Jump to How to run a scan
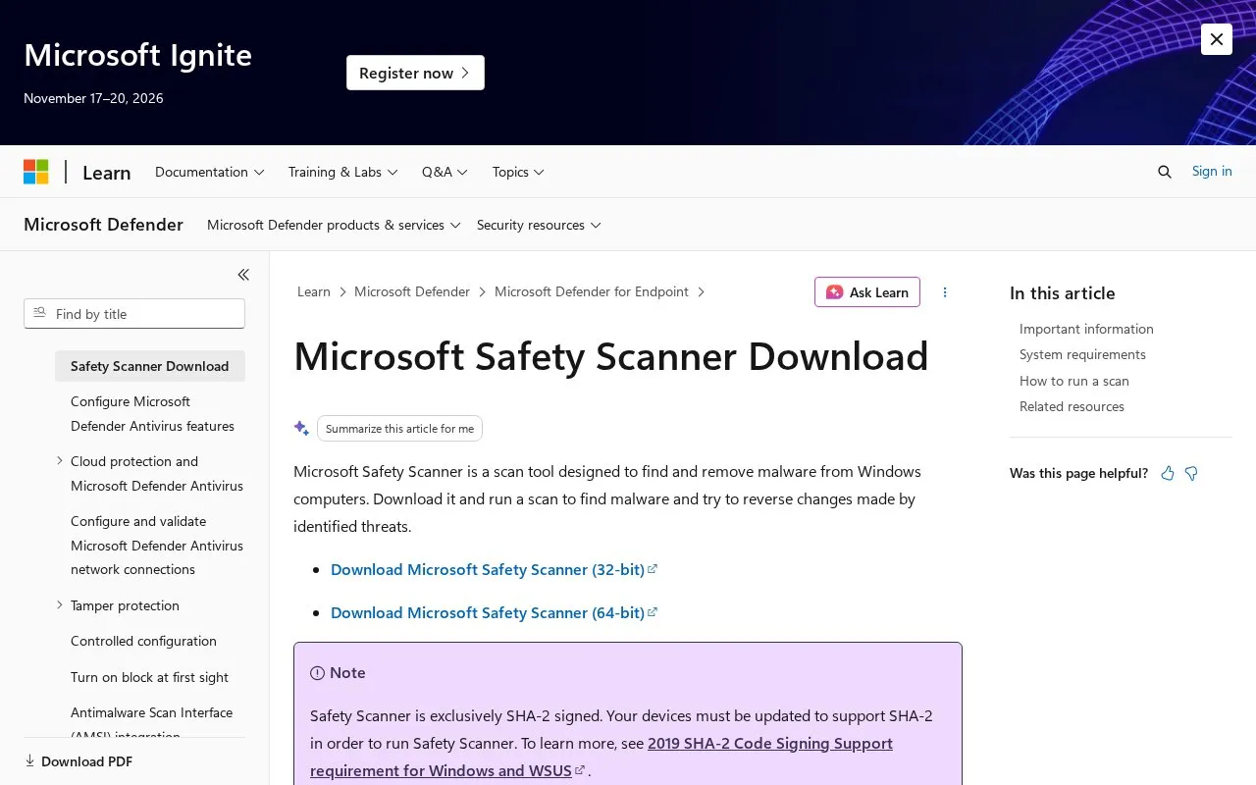Viewport: 1256px width, 785px height. tap(1074, 381)
